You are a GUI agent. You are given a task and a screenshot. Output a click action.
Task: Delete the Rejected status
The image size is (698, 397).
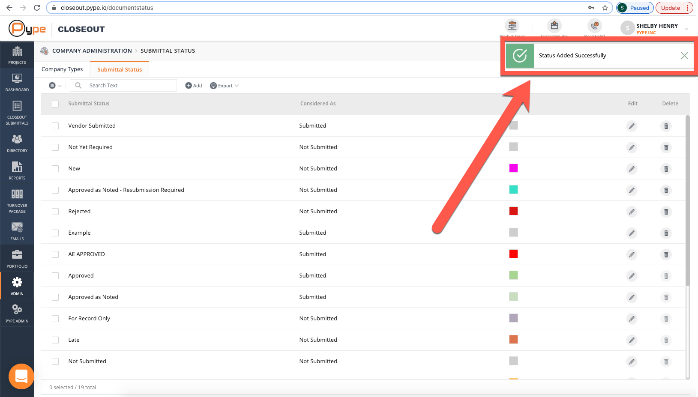tap(666, 212)
